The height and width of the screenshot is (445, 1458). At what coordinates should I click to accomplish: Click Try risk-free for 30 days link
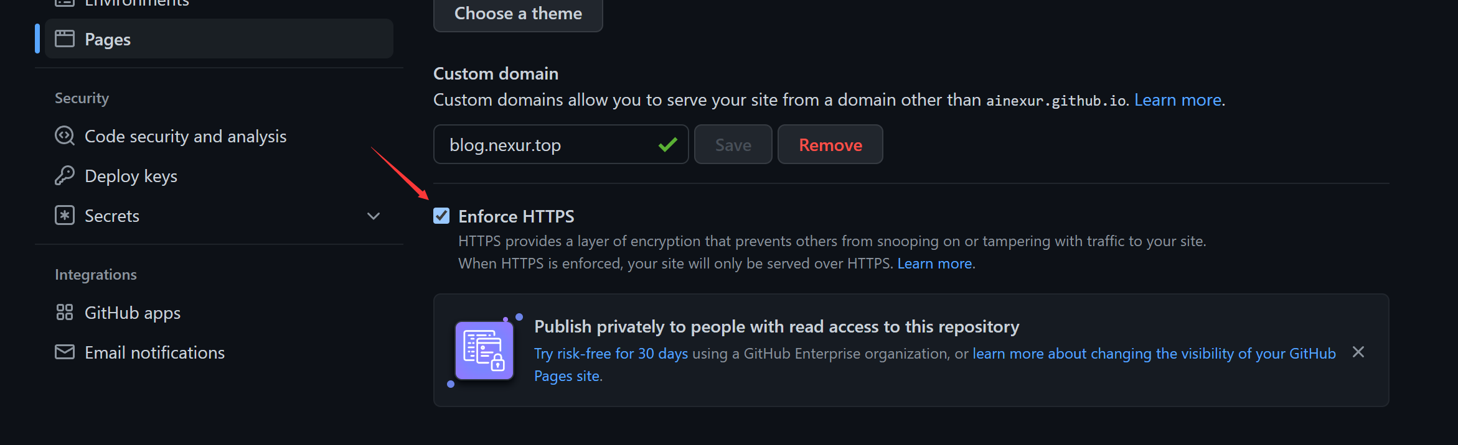click(x=611, y=354)
